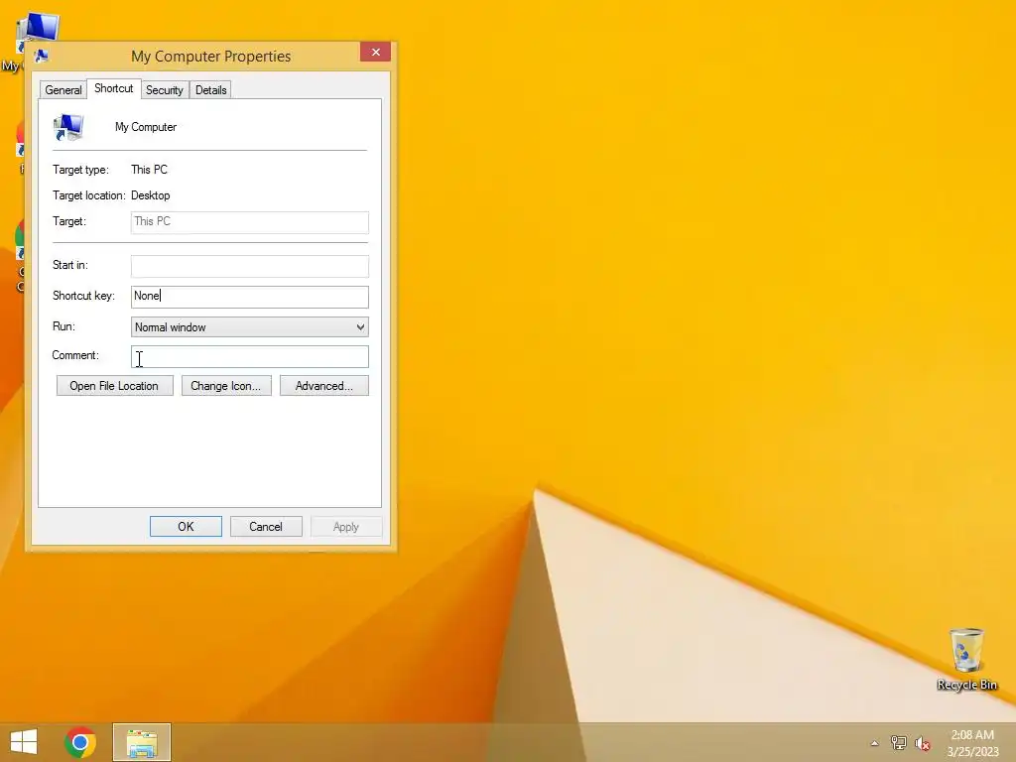
Task: Click the title bar icon of Properties dialog
Action: 42,57
